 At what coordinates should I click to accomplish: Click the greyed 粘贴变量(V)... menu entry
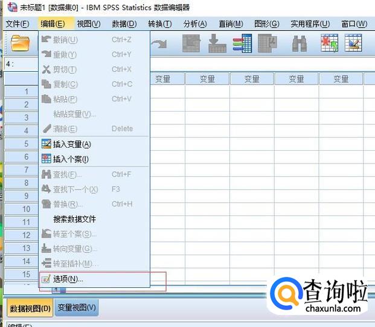[94, 114]
